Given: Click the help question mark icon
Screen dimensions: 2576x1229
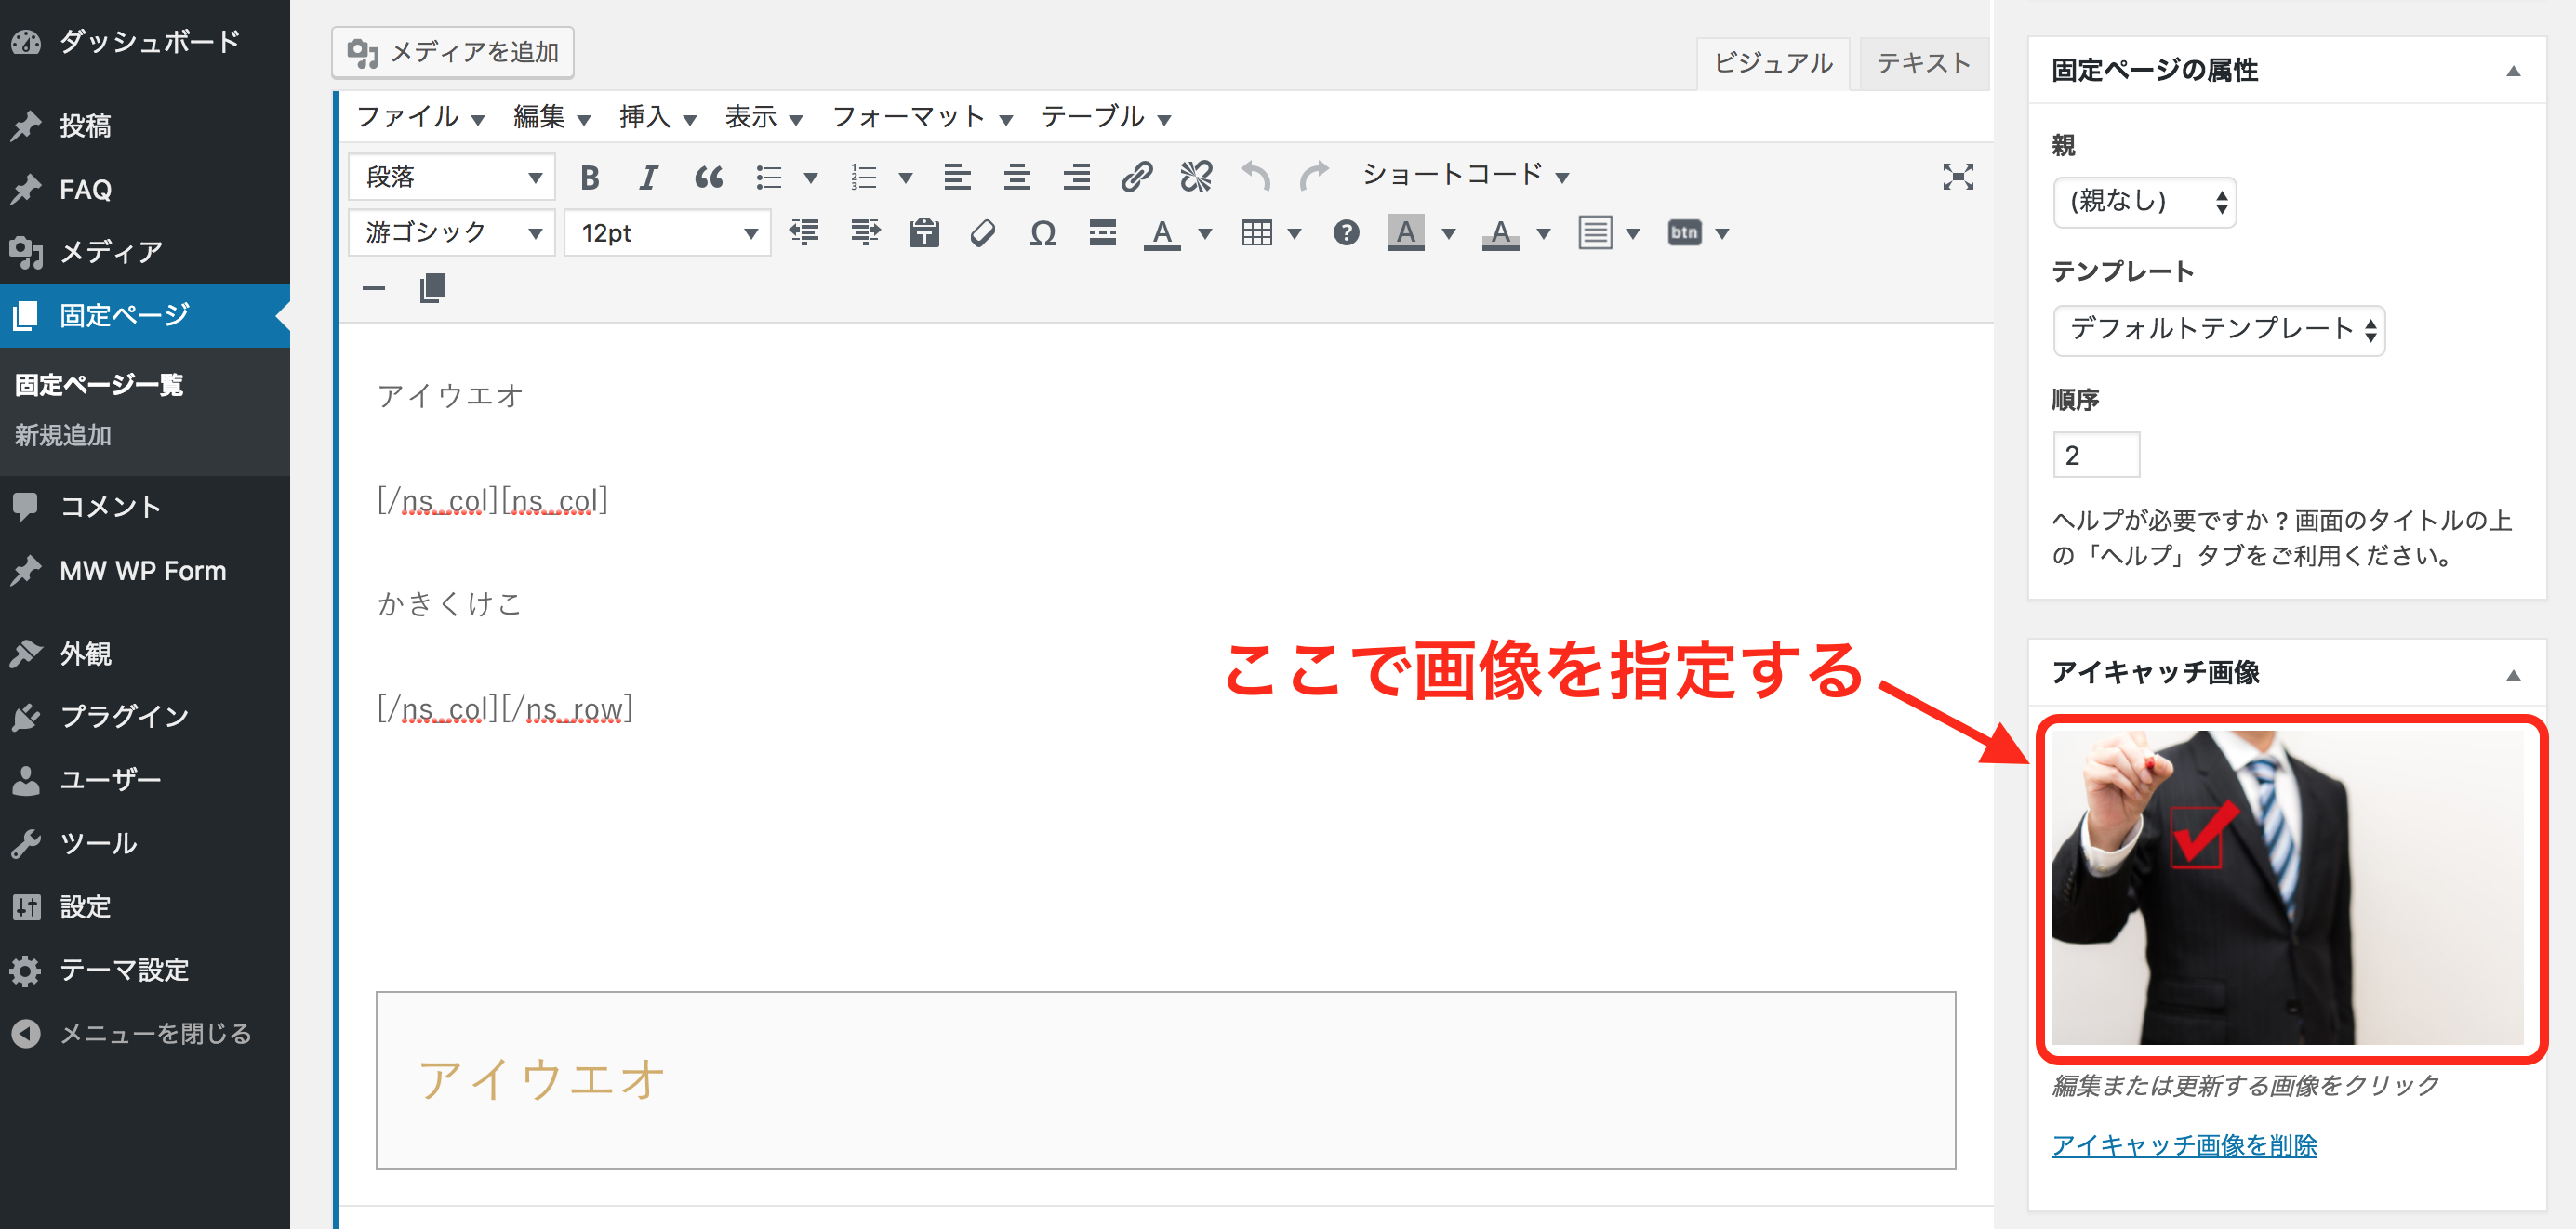Looking at the screenshot, I should coord(1346,234).
